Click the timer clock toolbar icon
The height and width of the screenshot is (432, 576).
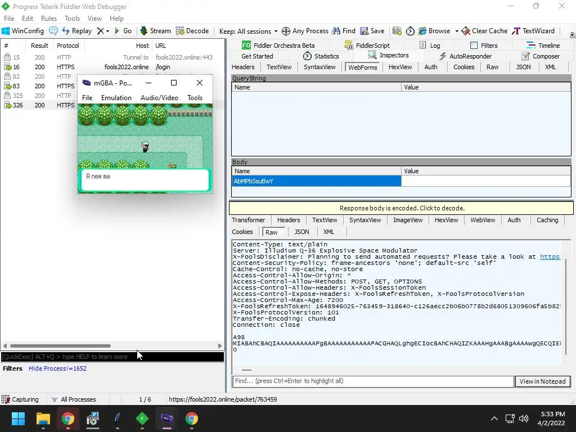[410, 31]
